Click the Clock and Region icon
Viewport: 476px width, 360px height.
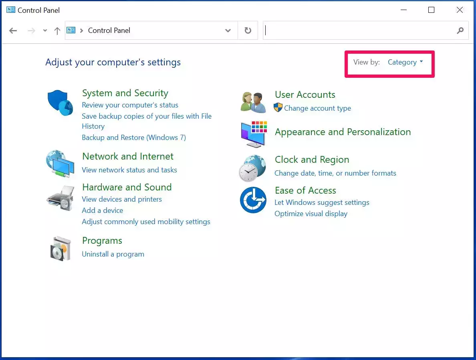[x=252, y=168]
